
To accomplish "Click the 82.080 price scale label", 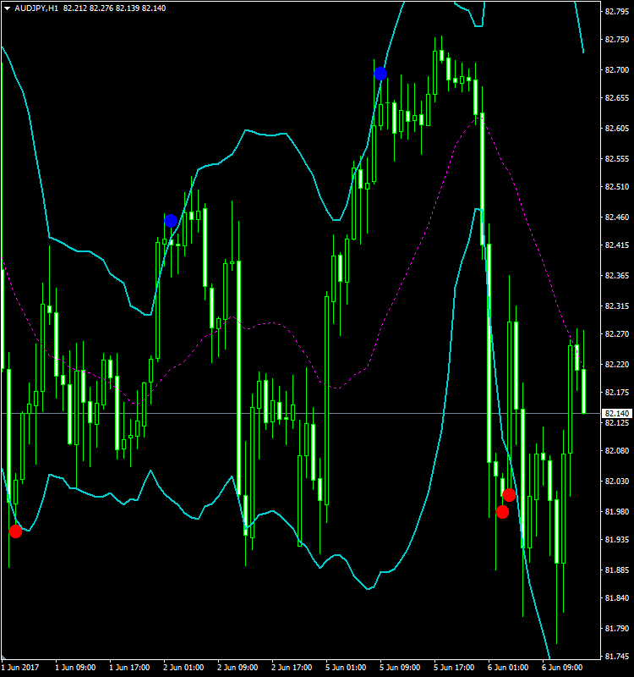I will click(x=617, y=451).
